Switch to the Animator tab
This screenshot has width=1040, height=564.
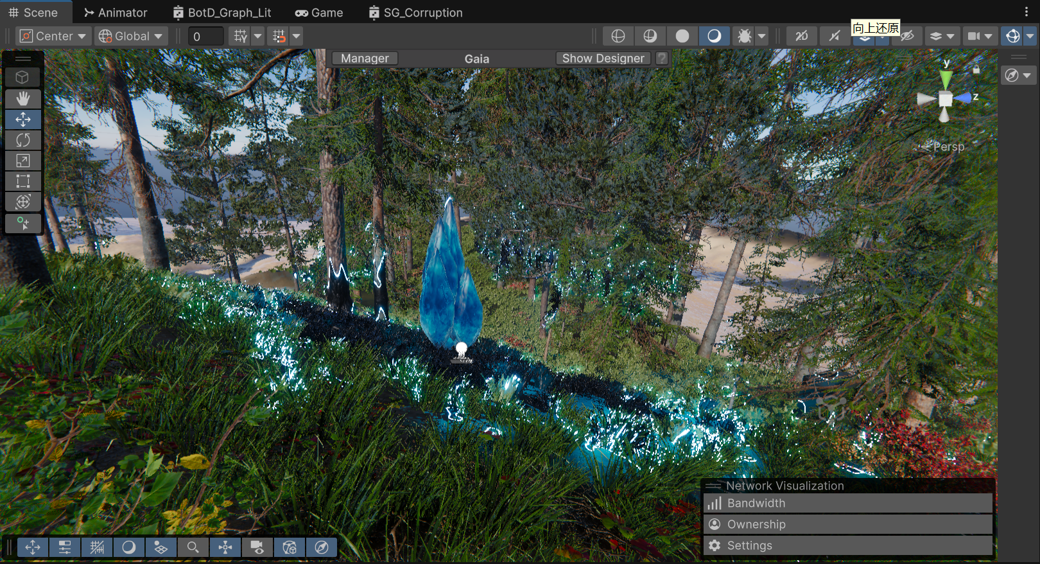click(116, 12)
